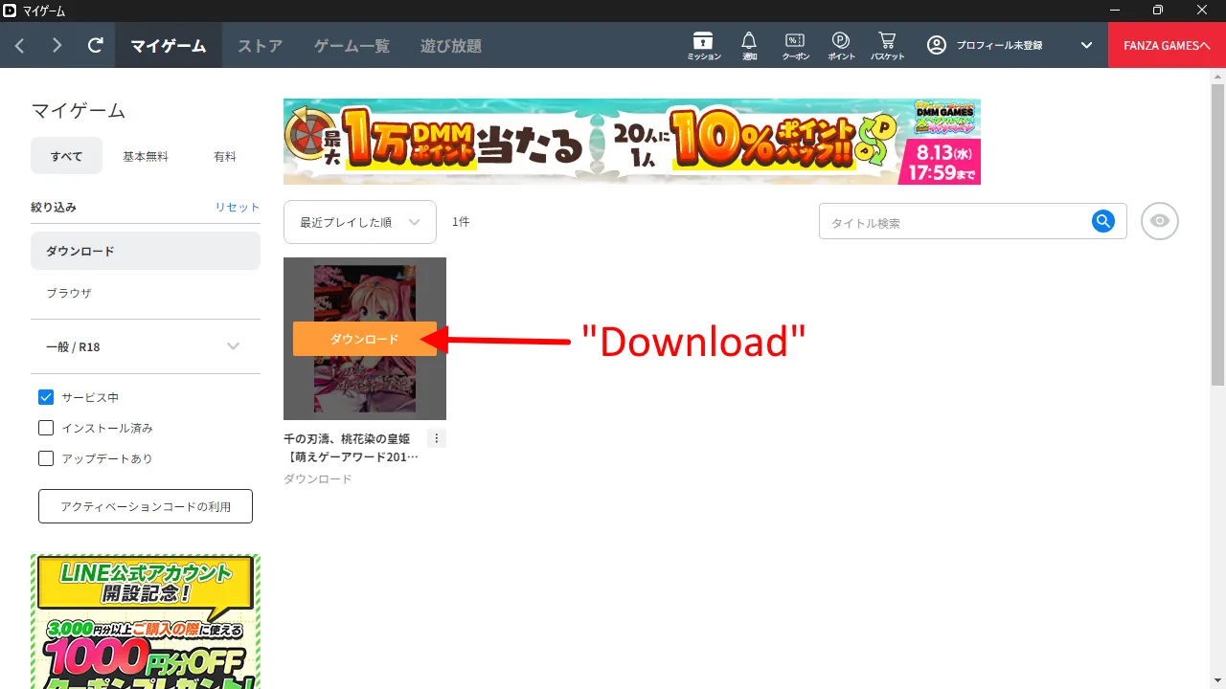Image resolution: width=1226 pixels, height=689 pixels.
Task: Click the マイゲーム sidebar heading
Action: [78, 110]
